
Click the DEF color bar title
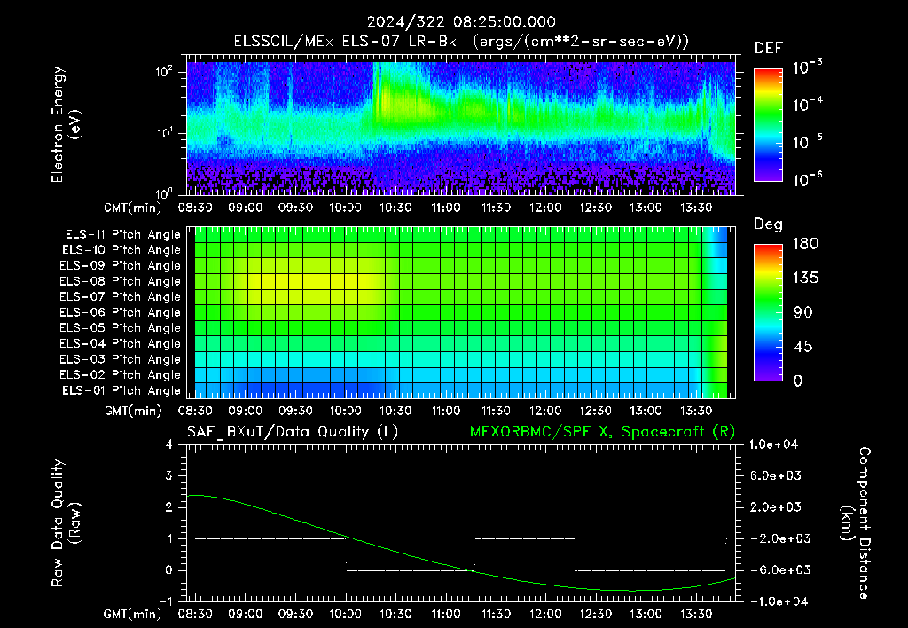(769, 49)
